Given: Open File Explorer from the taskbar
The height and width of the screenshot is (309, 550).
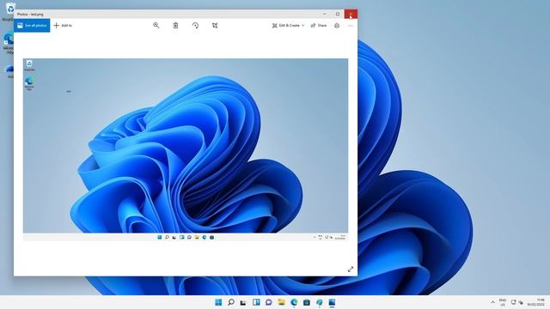Looking at the screenshot, I should click(x=281, y=302).
